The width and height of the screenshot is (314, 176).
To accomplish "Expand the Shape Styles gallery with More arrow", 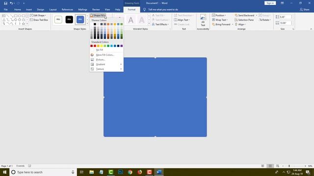I will [x=87, y=24].
